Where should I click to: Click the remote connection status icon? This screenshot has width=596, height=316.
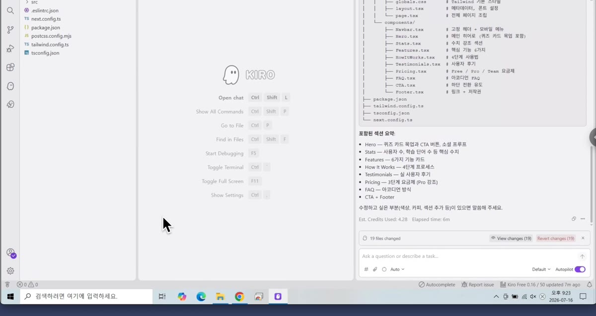coord(7,285)
